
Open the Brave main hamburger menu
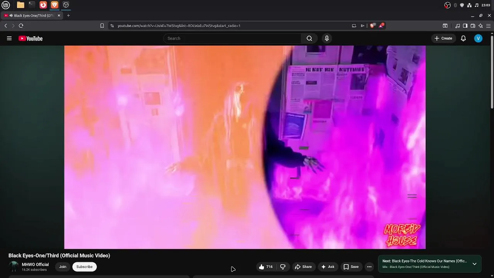(488, 25)
